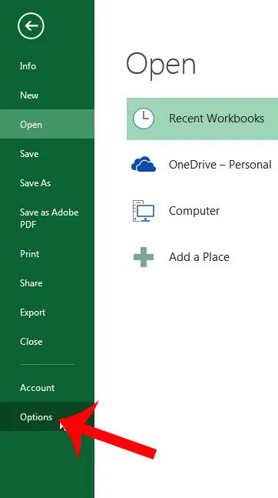
Task: Select the Recent Workbooks label
Action: coord(217,118)
